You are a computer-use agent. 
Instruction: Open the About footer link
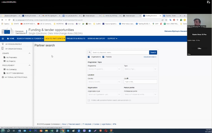point(64,124)
